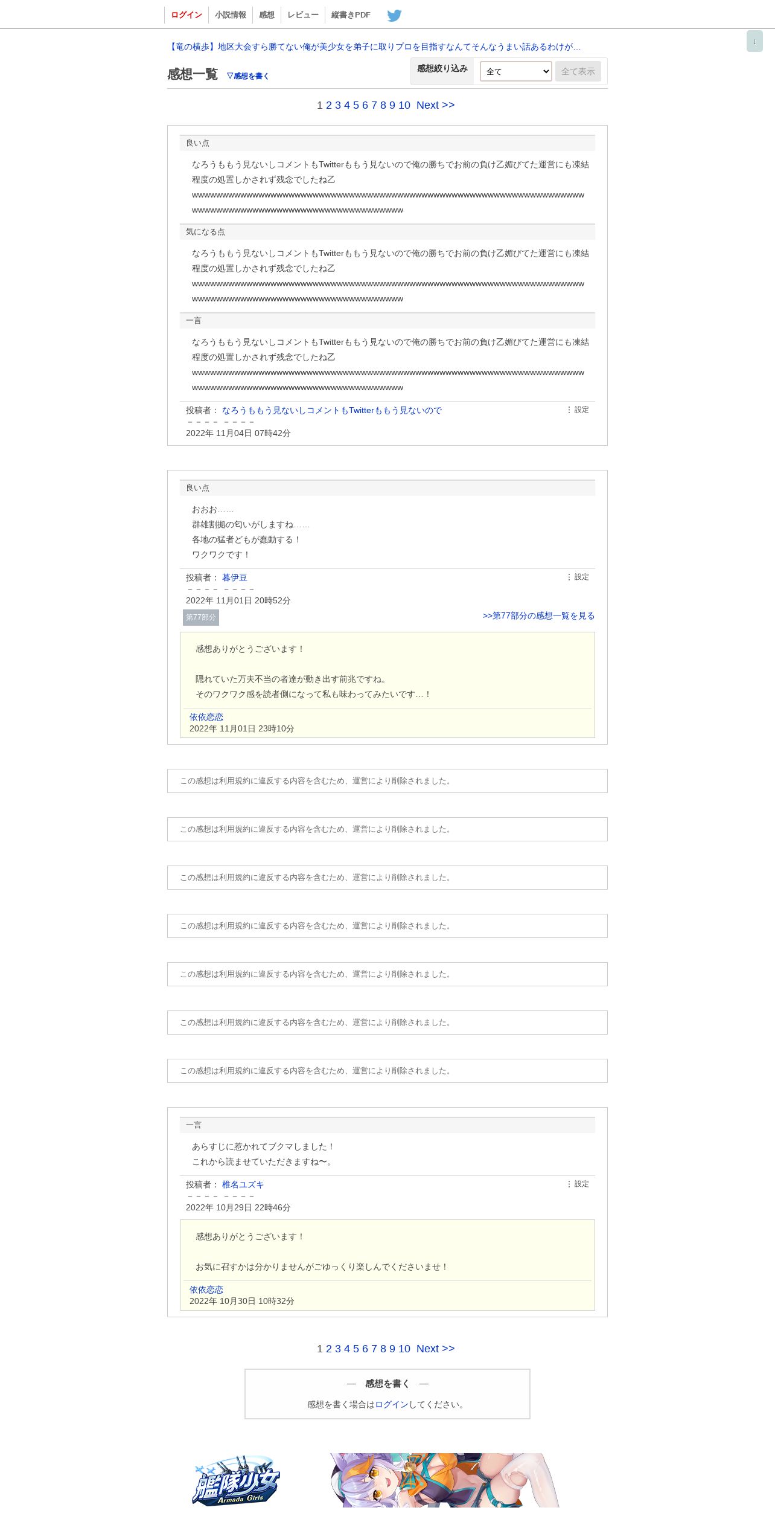Expand ▽感想を書く link

click(247, 76)
